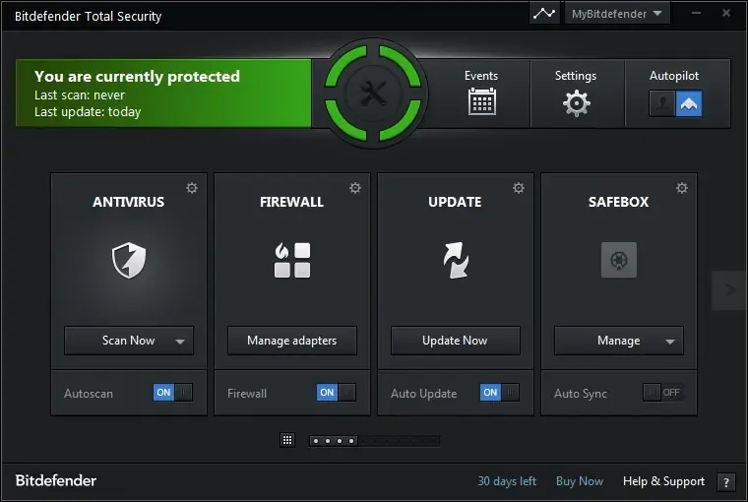This screenshot has width=748, height=502.
Task: Click the question mark help icon
Action: coord(726,482)
